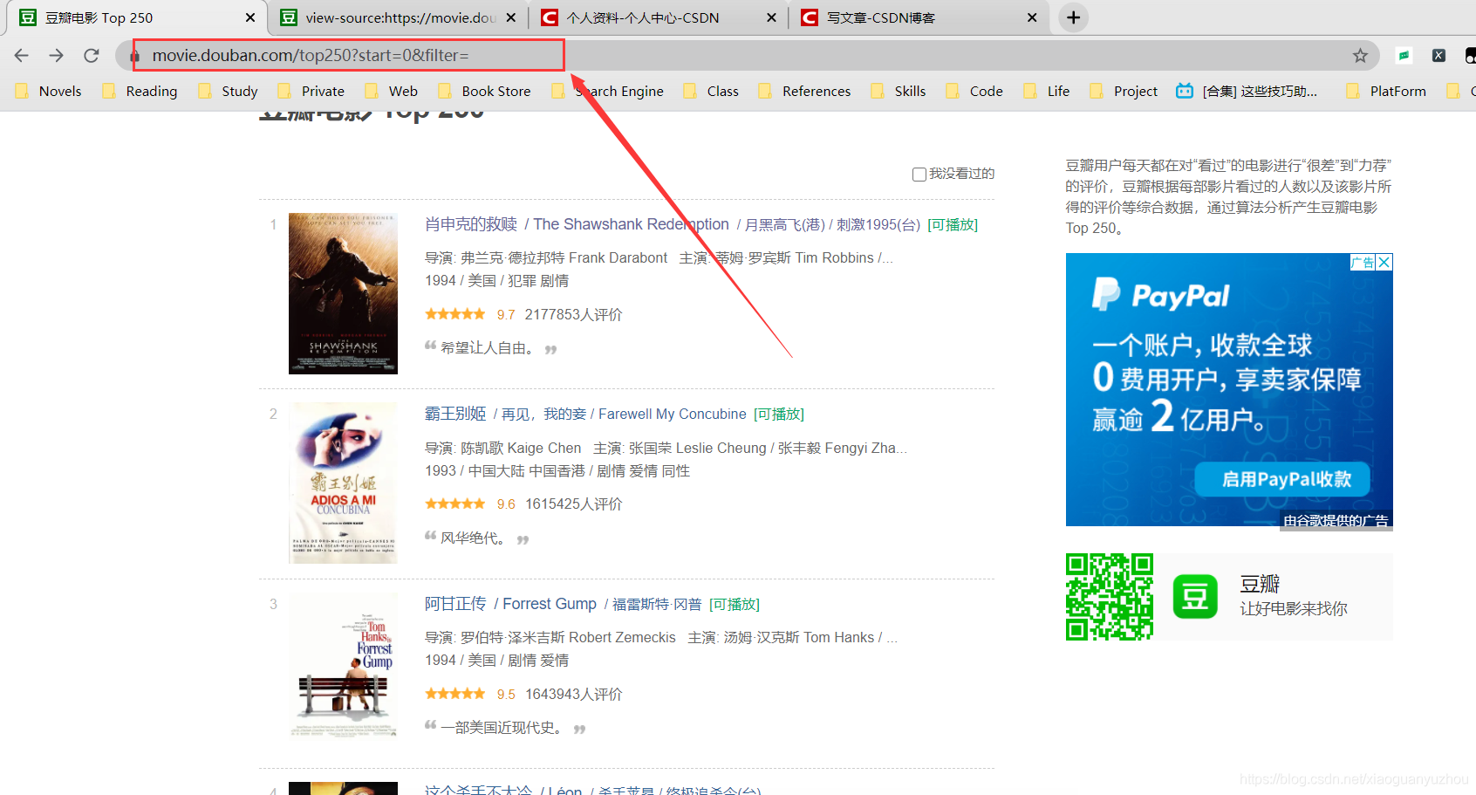Open the Novels bookmark folder

tap(49, 91)
